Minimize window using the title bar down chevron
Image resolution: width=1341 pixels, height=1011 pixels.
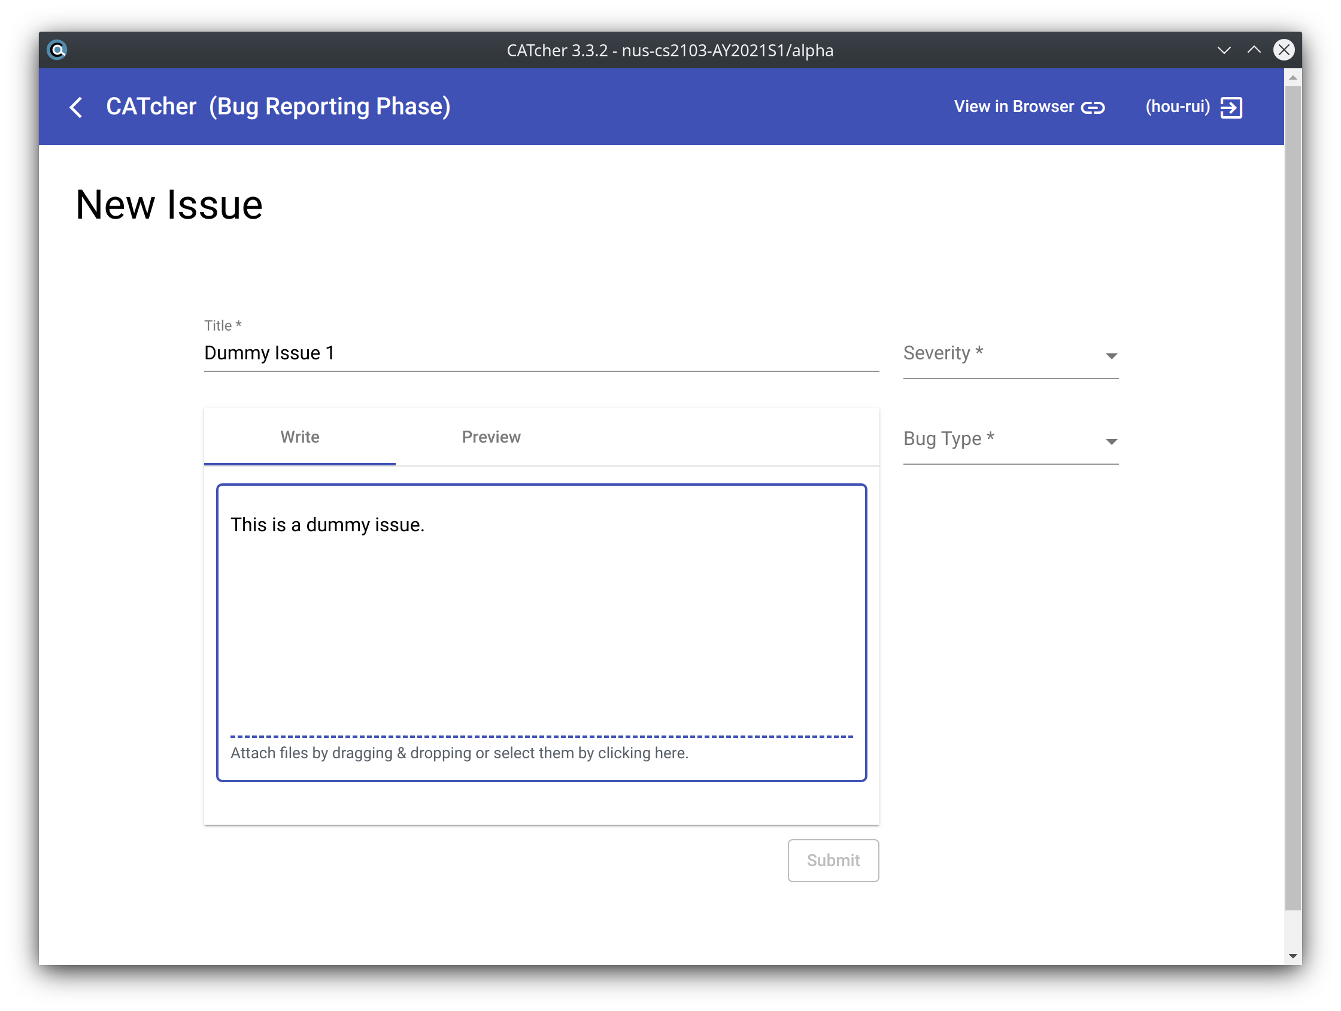(x=1224, y=50)
